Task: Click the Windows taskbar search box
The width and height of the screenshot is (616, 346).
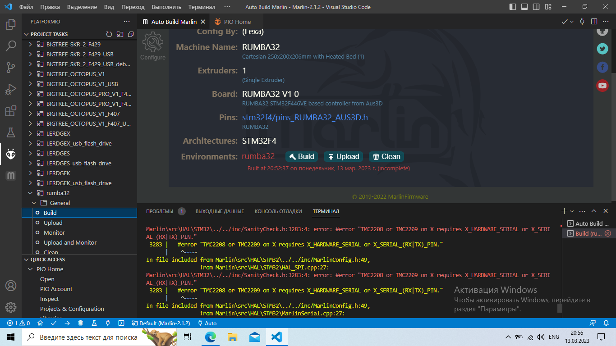Action: [x=88, y=337]
